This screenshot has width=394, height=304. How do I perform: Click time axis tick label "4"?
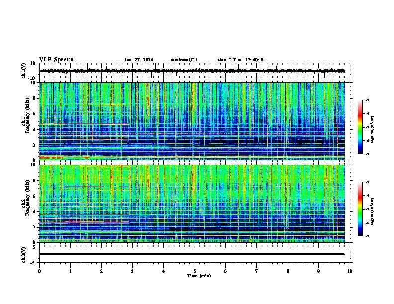(164, 271)
